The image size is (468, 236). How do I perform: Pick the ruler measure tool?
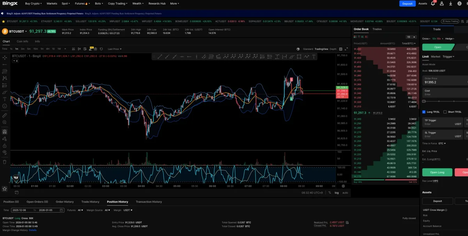pyautogui.click(x=5, y=115)
